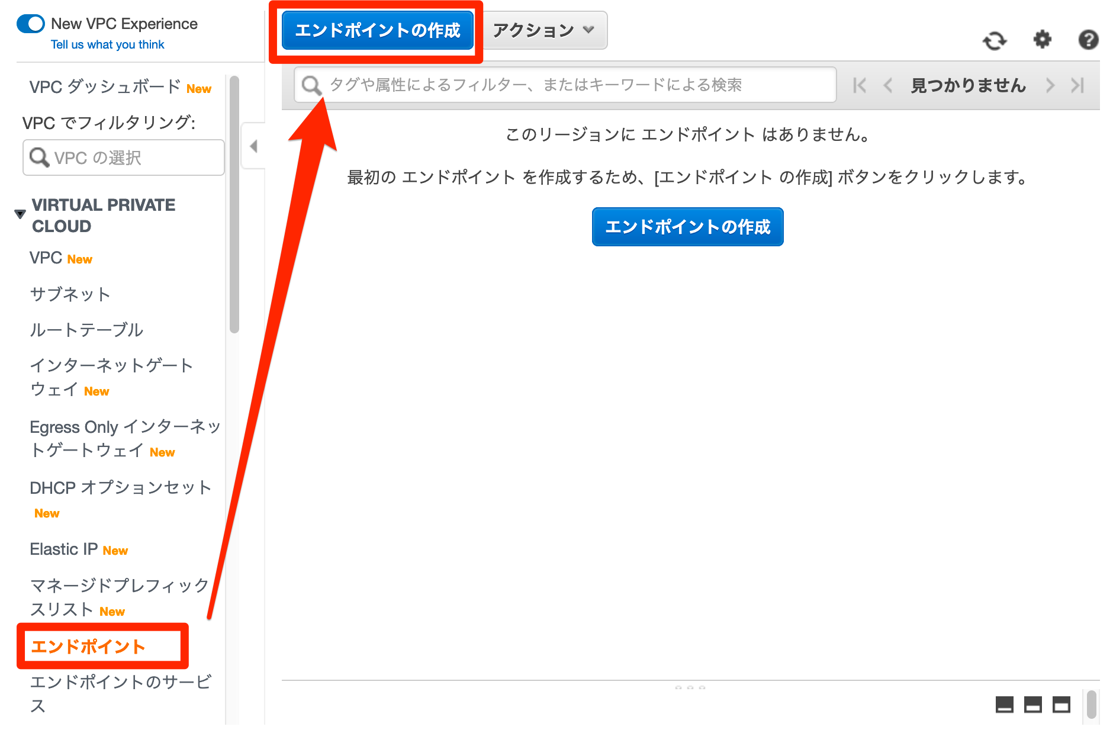The width and height of the screenshot is (1113, 733).
Task: Open the アクション dropdown
Action: 543,30
